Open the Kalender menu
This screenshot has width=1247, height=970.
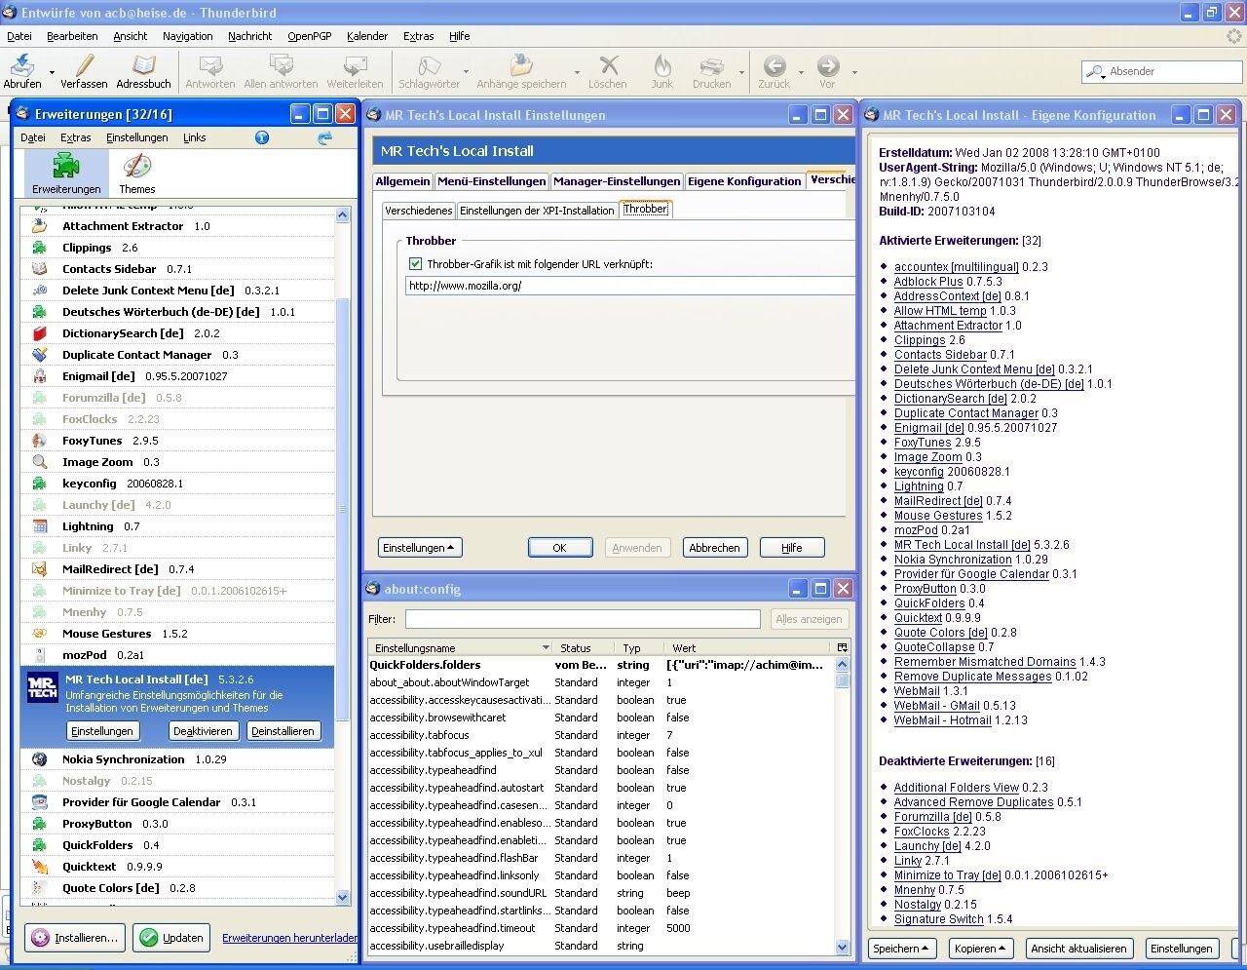(367, 36)
